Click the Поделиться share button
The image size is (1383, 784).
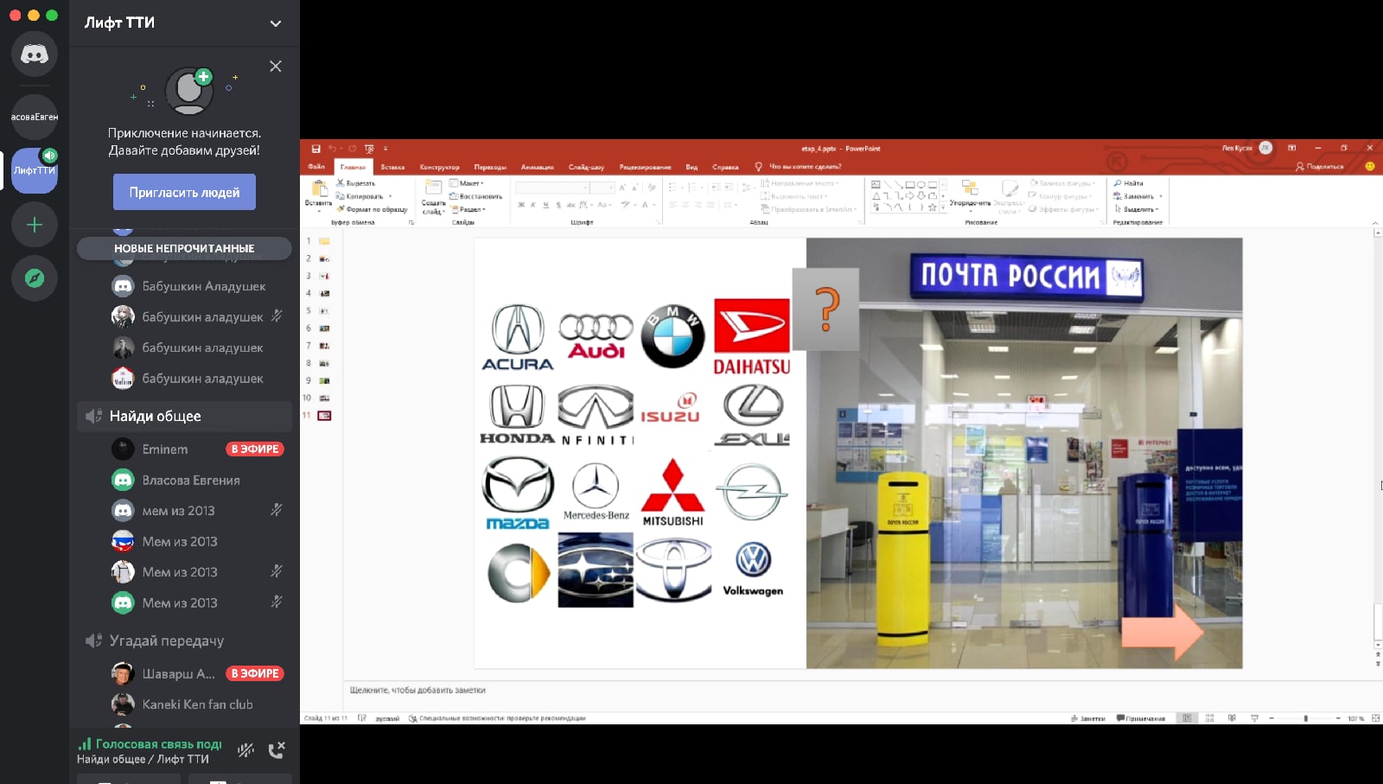point(1320,167)
